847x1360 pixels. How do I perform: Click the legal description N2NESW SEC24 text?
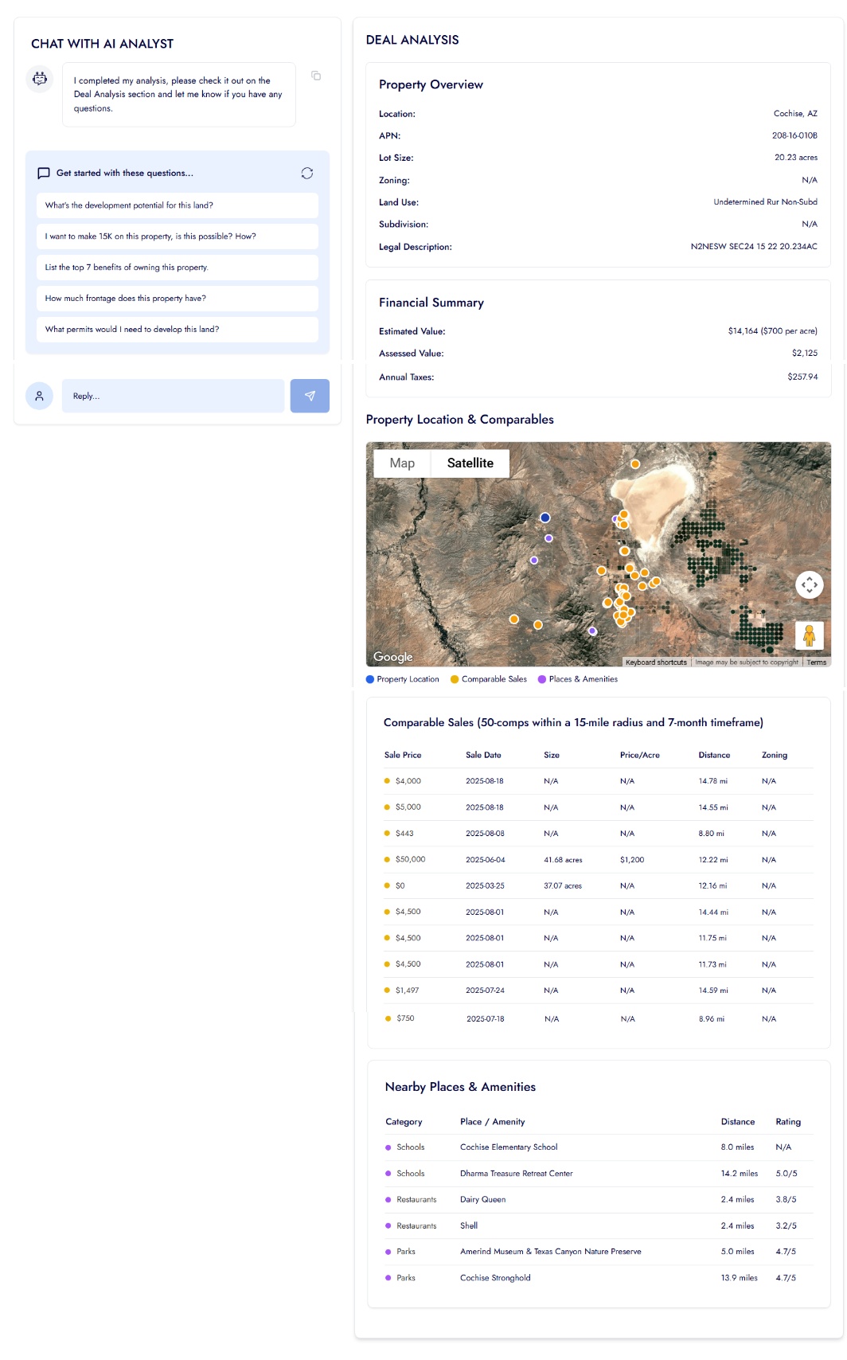[754, 247]
